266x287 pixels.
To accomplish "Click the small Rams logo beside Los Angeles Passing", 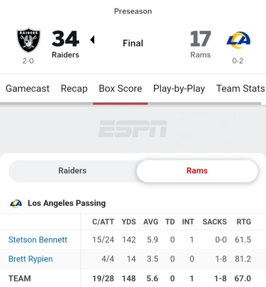I will (16, 203).
